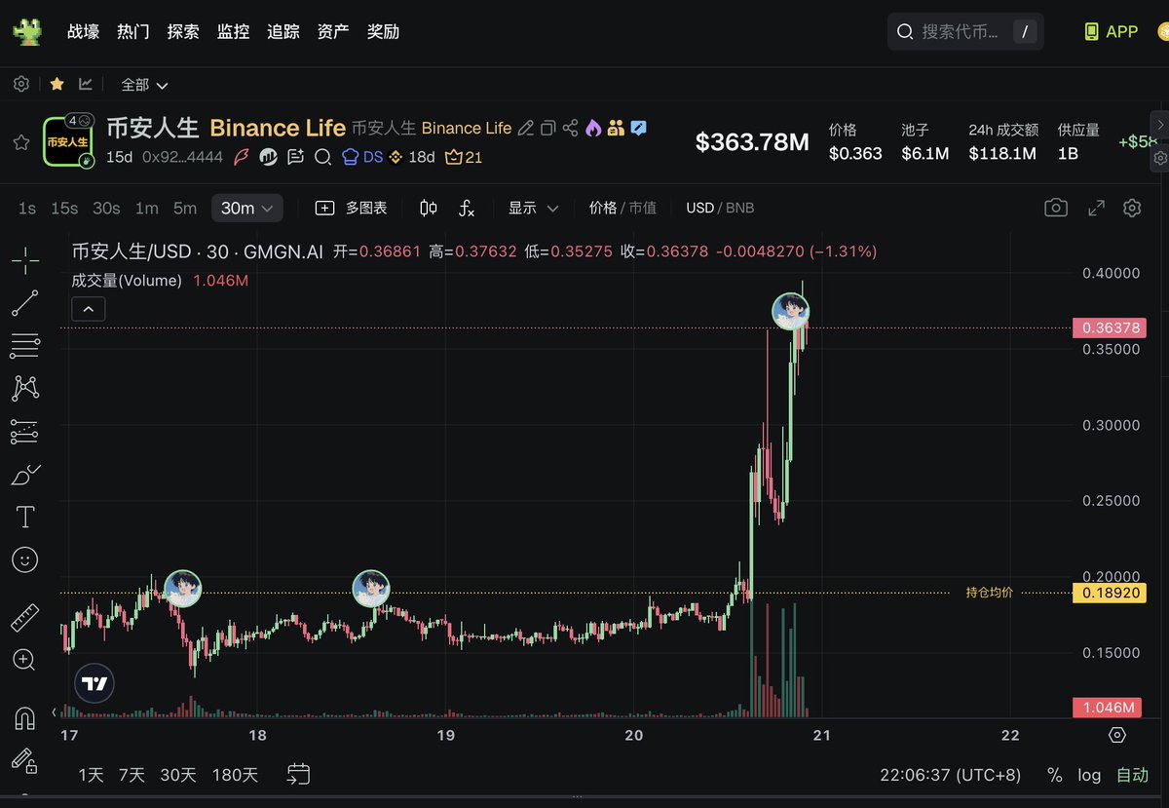Select the zoom in tool
1169x808 pixels.
tap(25, 660)
